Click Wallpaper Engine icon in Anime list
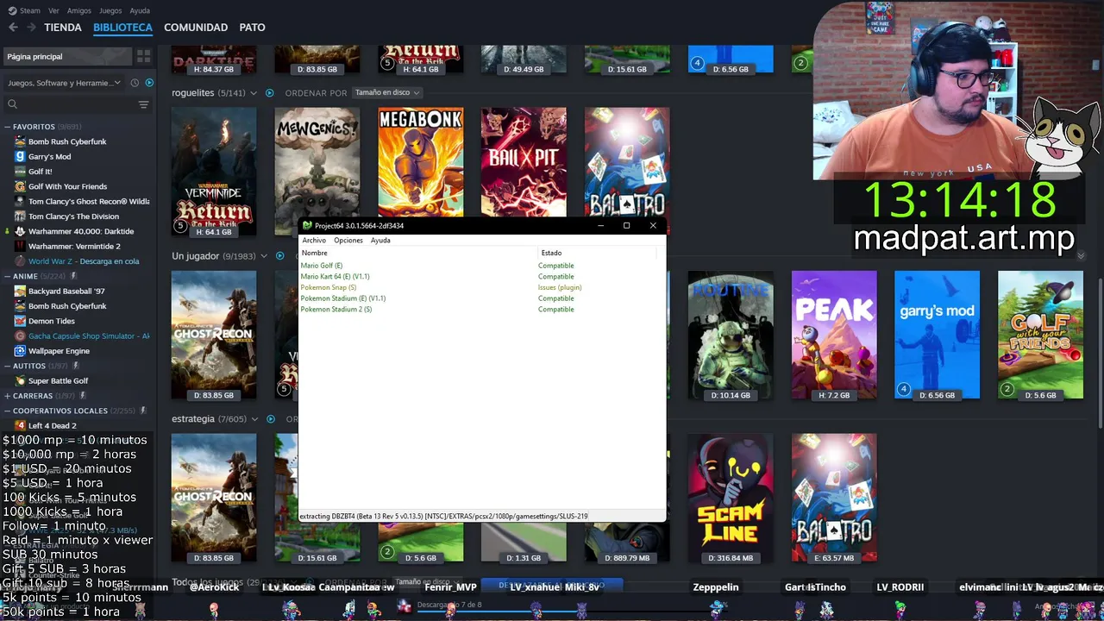1104x621 pixels. 20,351
